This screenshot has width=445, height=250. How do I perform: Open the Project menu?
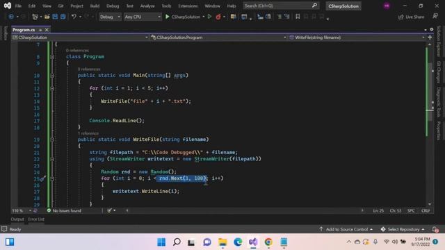(76, 6)
